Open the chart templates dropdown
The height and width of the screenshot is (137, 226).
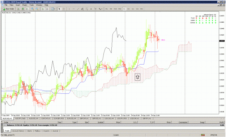pyautogui.click(x=53, y=9)
